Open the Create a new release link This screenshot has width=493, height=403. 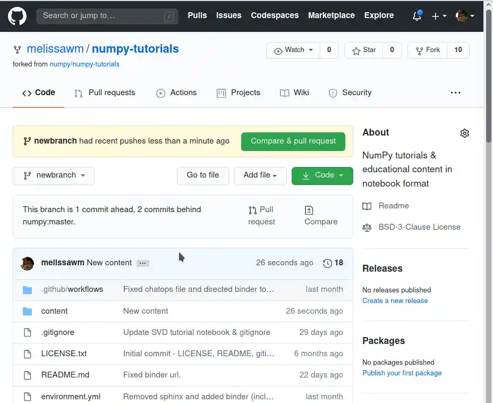[395, 301]
